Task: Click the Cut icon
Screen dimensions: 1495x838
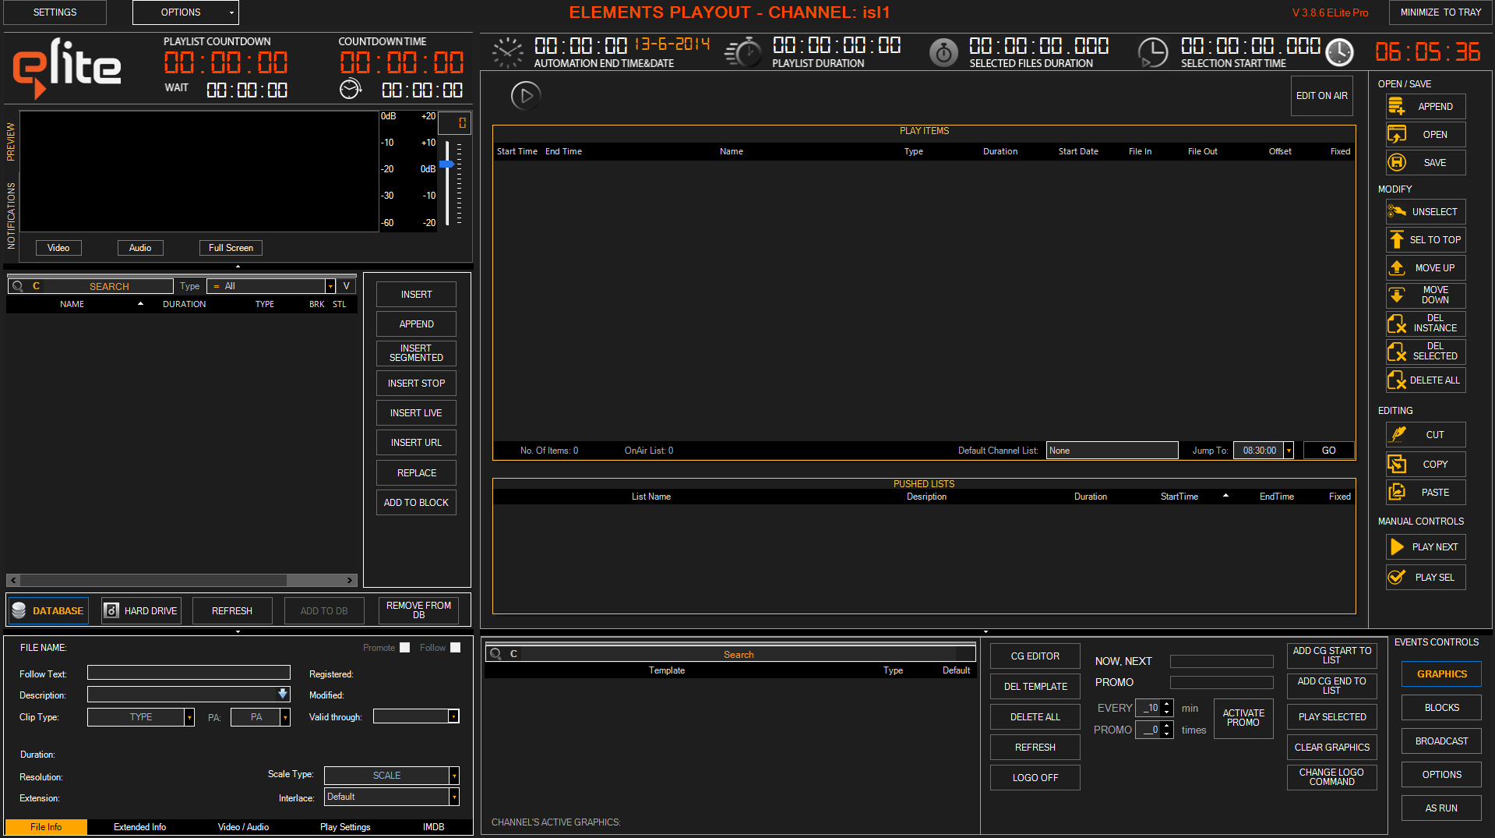Action: [1398, 434]
